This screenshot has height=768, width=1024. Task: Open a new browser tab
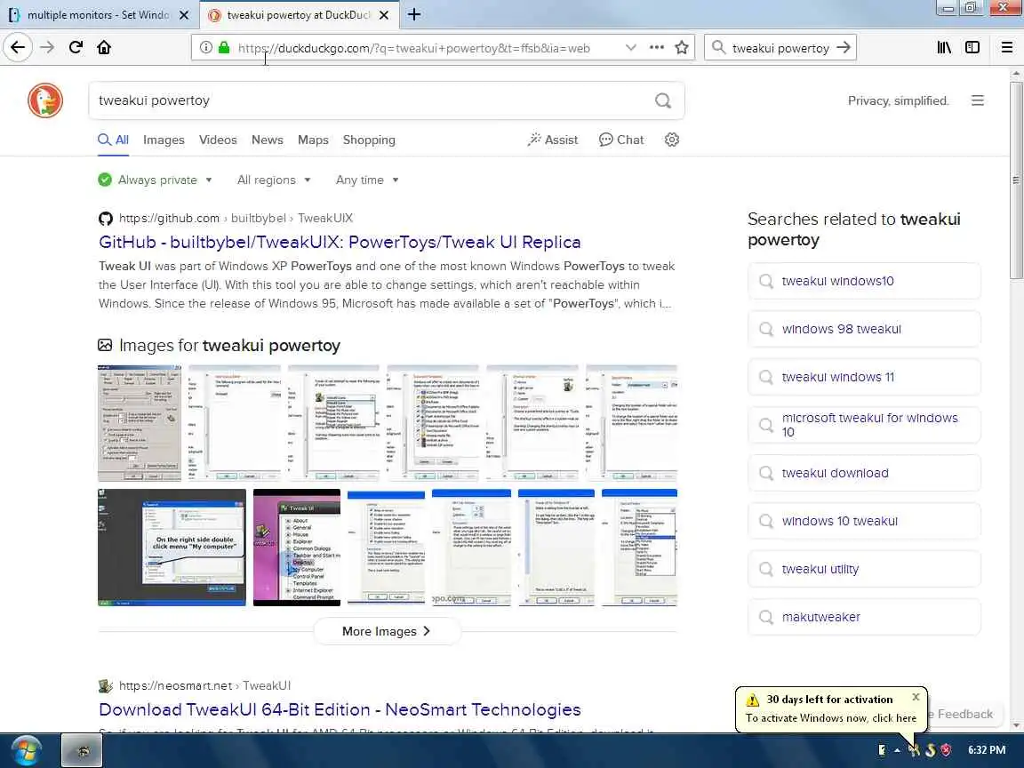coord(414,14)
